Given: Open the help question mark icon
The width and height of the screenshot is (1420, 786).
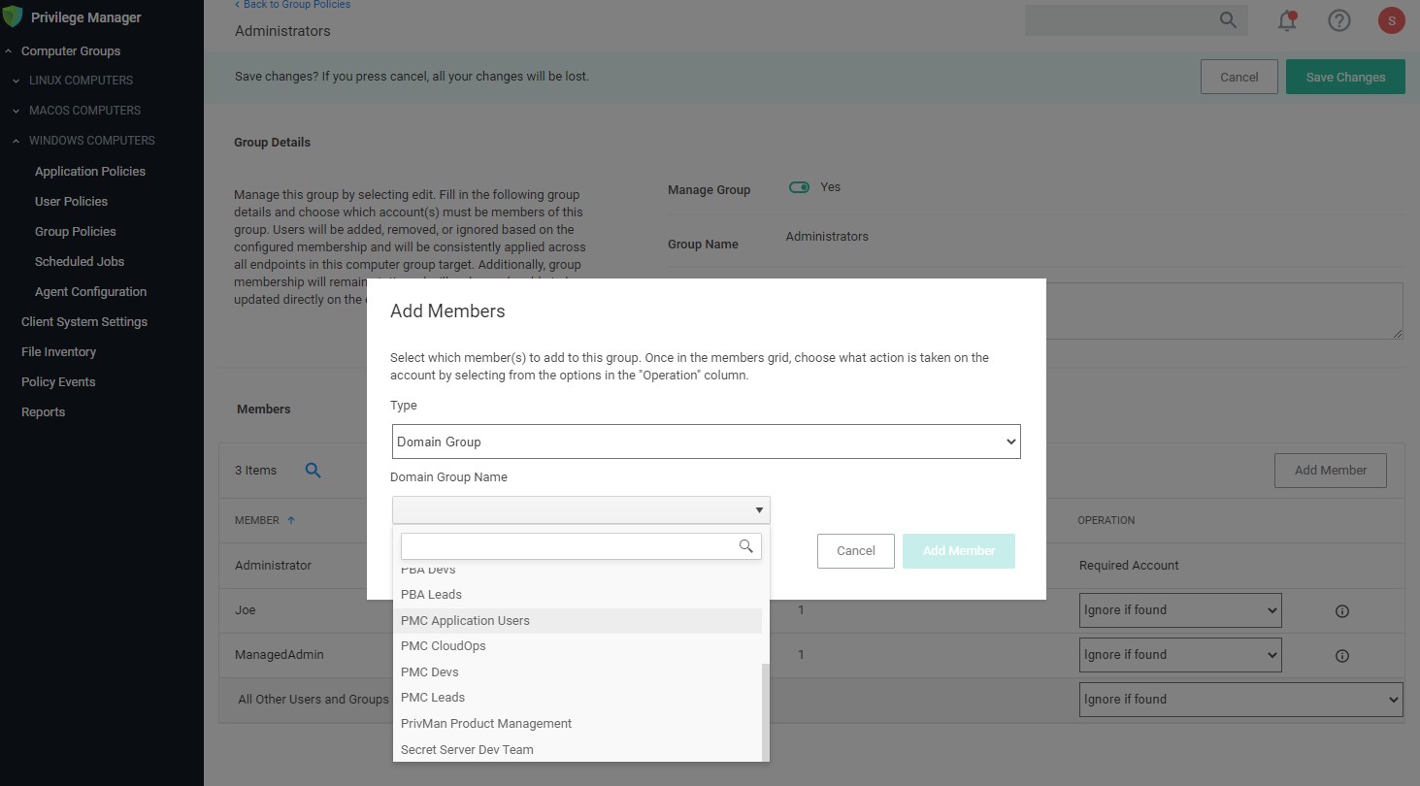Looking at the screenshot, I should click(1339, 20).
